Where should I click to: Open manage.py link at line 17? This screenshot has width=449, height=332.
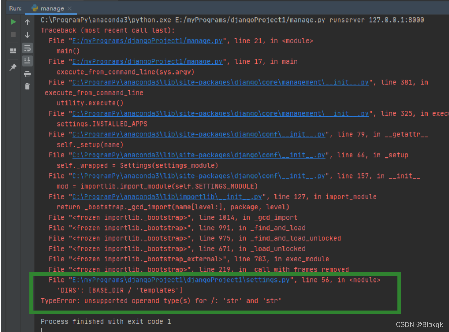click(147, 61)
